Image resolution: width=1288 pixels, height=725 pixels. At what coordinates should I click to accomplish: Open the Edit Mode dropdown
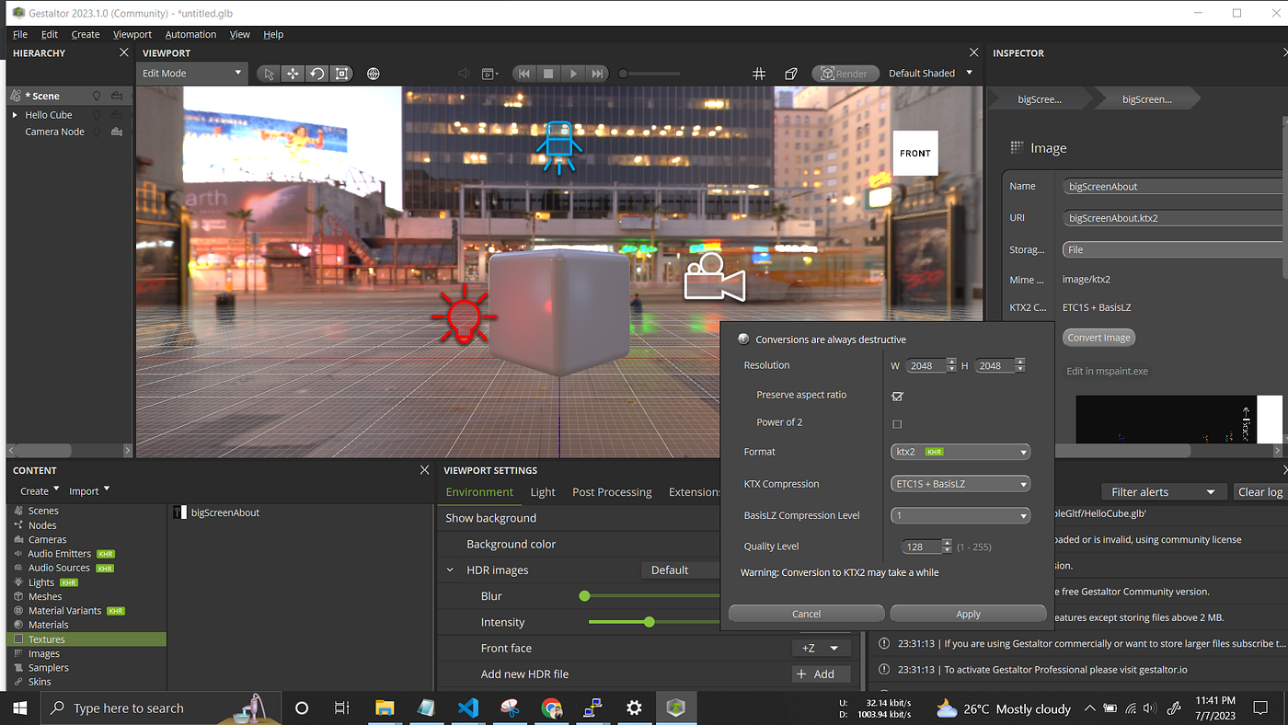point(192,74)
